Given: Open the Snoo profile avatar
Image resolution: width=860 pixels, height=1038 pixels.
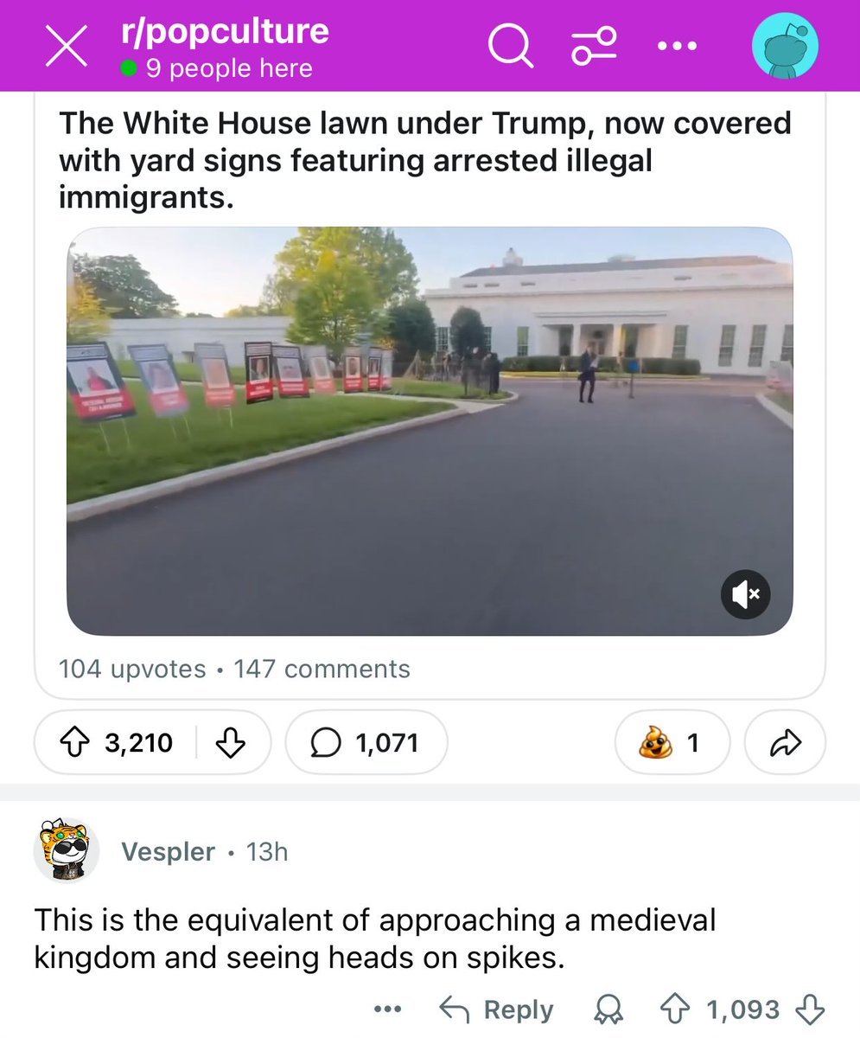Looking at the screenshot, I should [785, 47].
